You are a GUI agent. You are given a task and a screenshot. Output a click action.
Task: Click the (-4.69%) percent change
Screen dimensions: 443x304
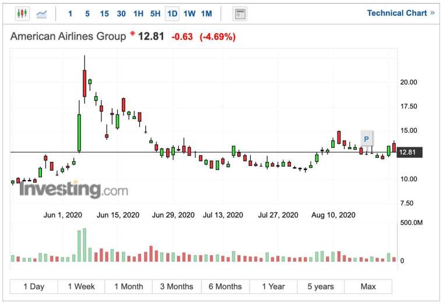click(217, 37)
